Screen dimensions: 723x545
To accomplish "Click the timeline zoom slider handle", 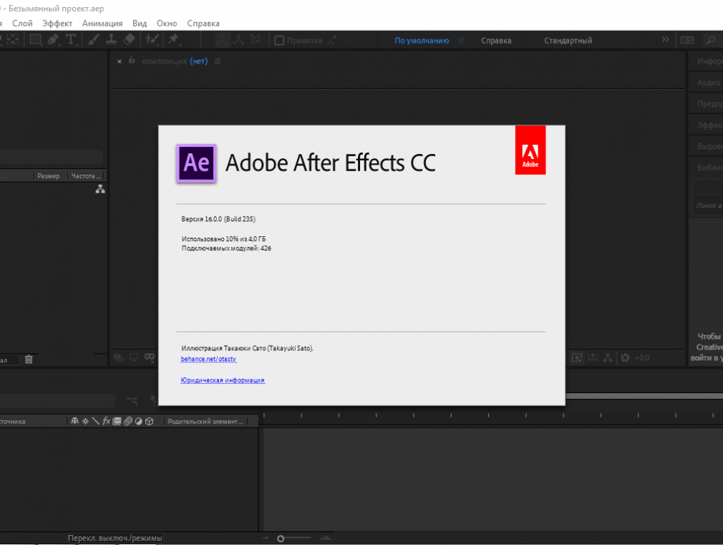I will [x=281, y=539].
